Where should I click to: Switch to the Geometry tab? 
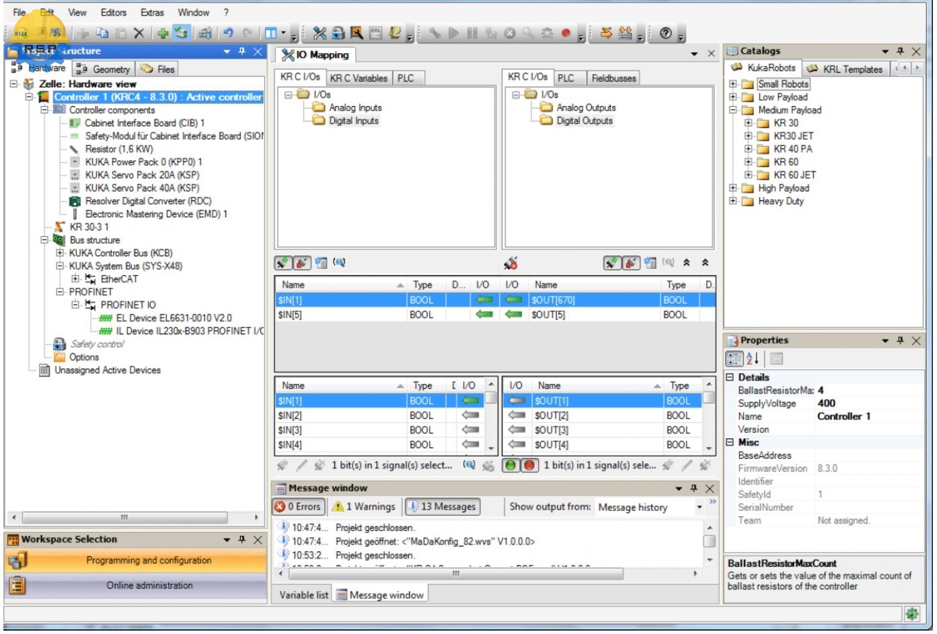(x=103, y=69)
